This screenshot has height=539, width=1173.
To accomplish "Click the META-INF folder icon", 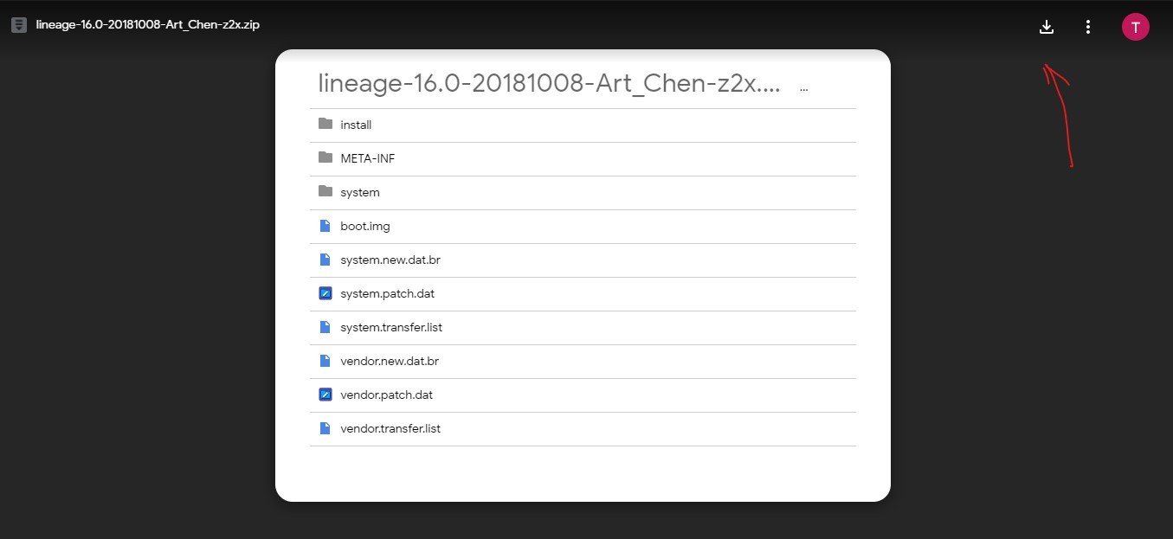I will (325, 157).
